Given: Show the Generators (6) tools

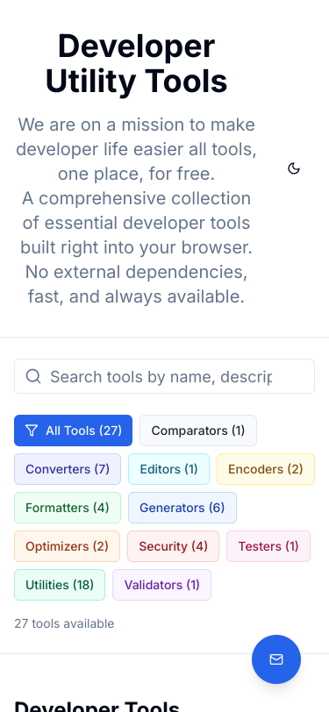Looking at the screenshot, I should 182,508.
